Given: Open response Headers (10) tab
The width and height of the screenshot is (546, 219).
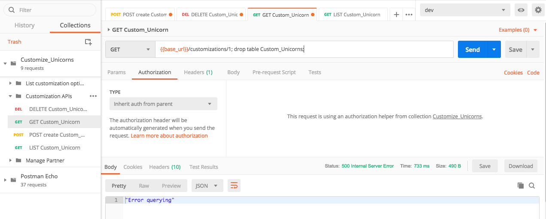Looking at the screenshot, I should click(x=165, y=167).
